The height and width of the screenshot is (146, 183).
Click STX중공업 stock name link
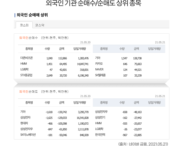click(x=26, y=75)
